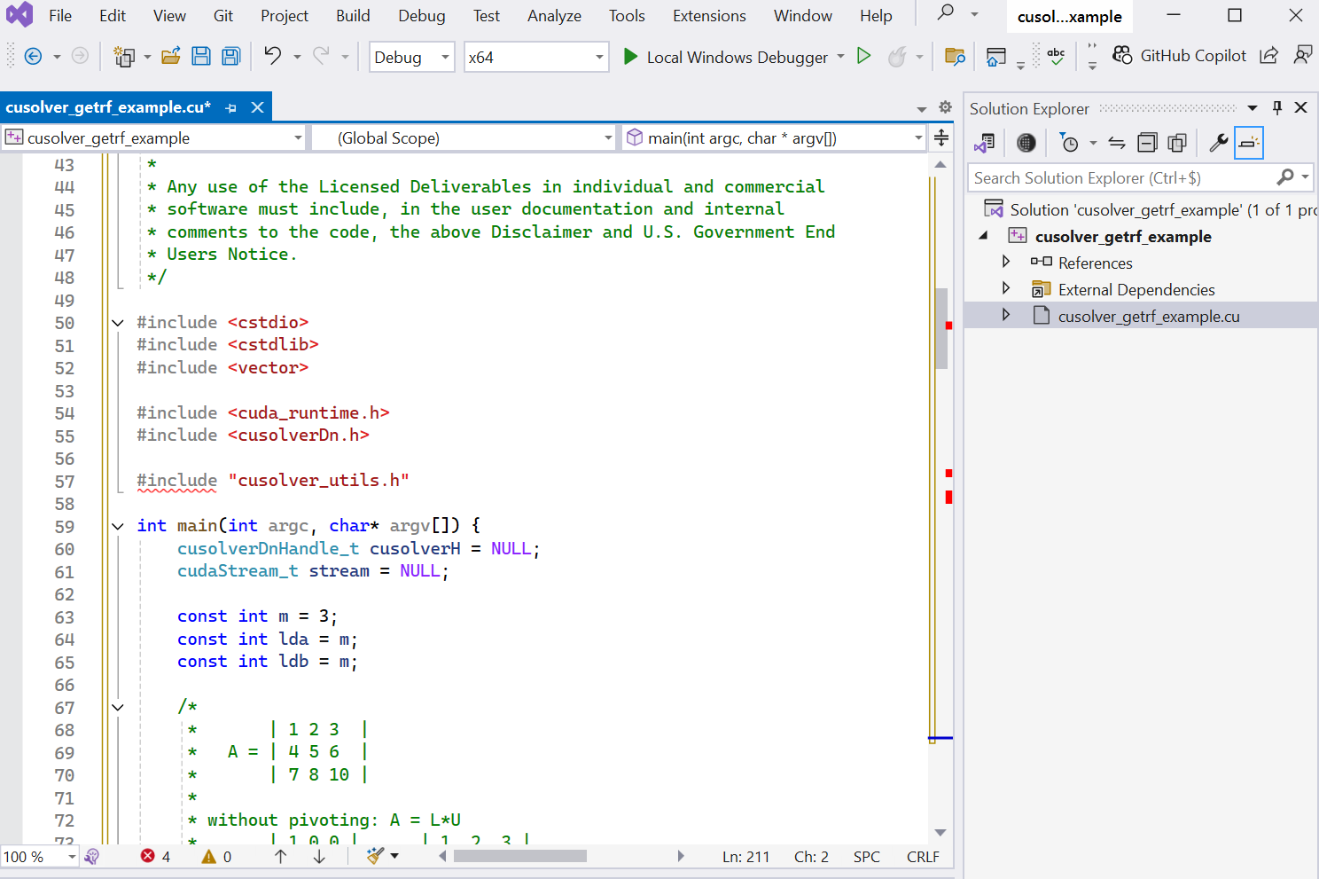Open the Extensions menu
Image resolution: width=1319 pixels, height=879 pixels.
pos(708,16)
